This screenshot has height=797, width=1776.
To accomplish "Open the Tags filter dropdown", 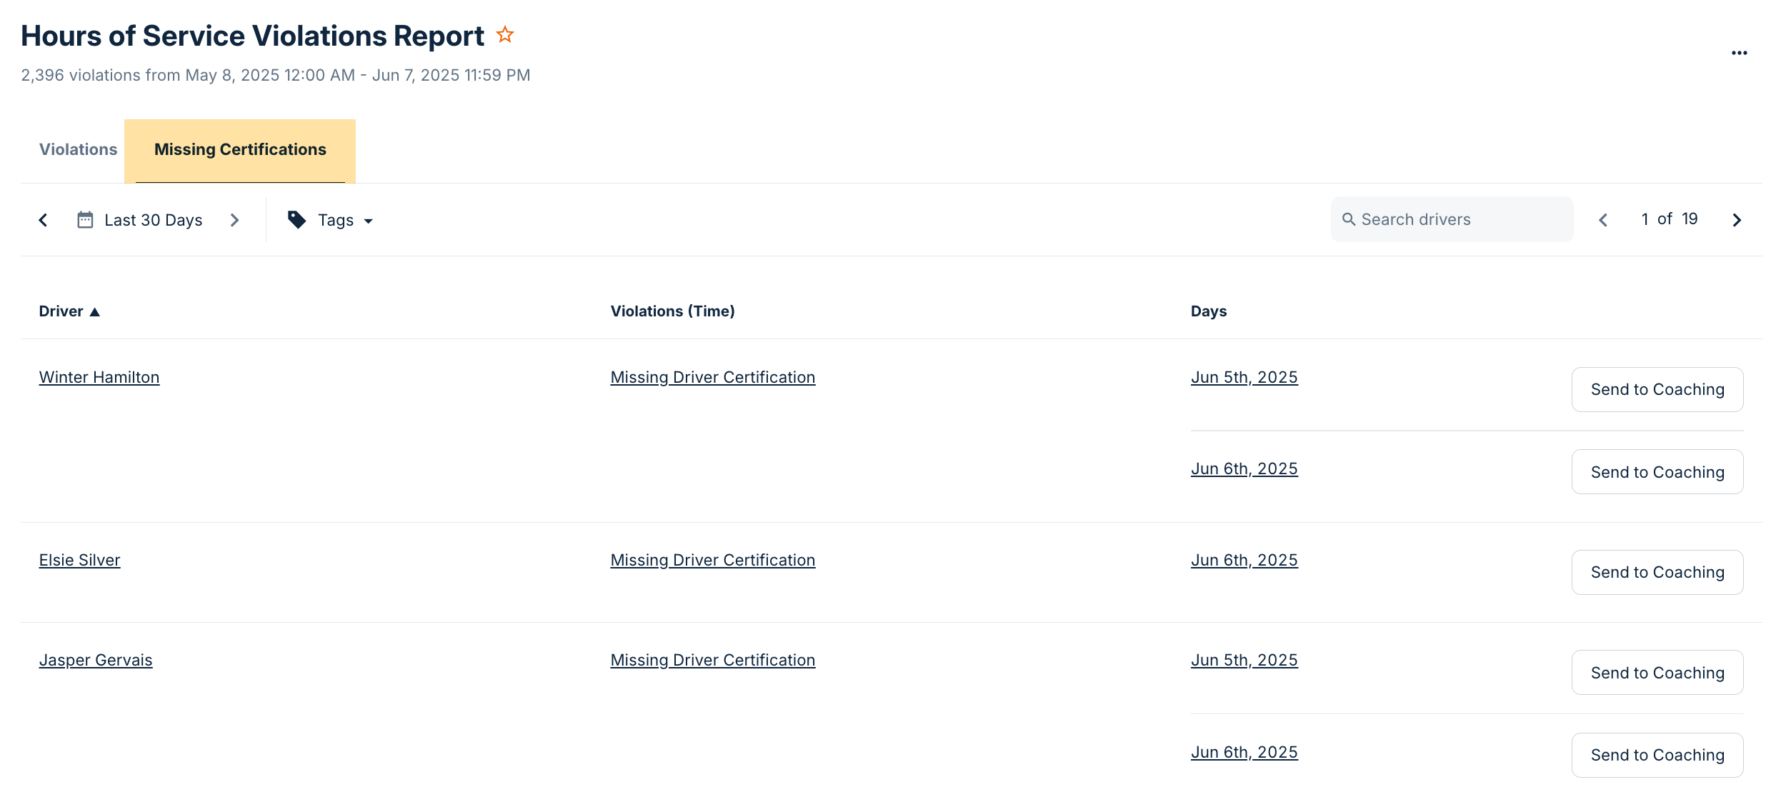I will [336, 219].
